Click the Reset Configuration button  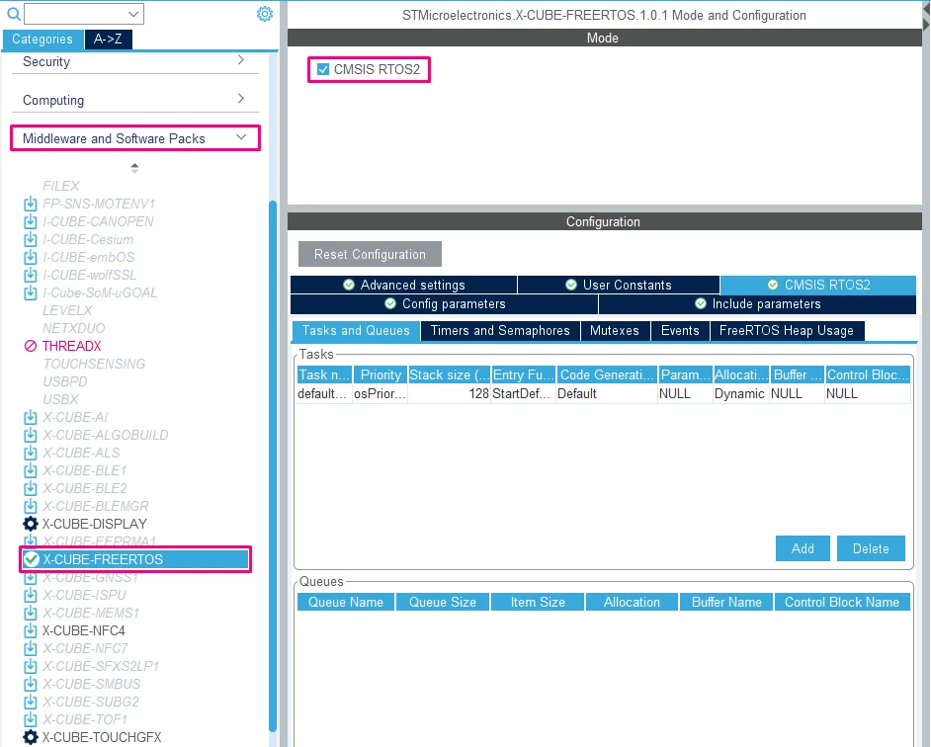370,254
